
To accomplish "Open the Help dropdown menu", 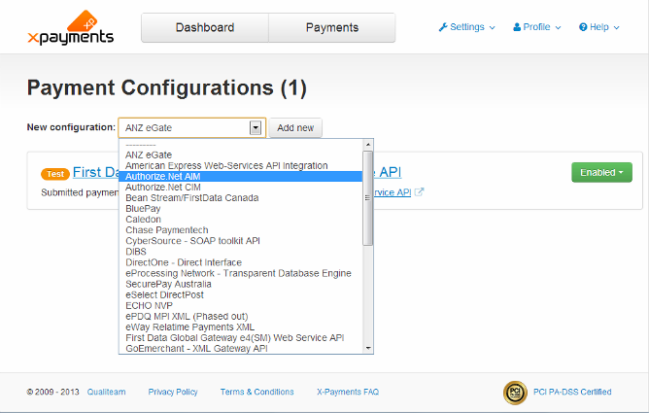I will [599, 27].
